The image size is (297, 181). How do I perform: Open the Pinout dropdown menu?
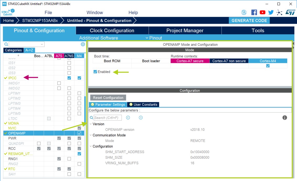[154, 38]
